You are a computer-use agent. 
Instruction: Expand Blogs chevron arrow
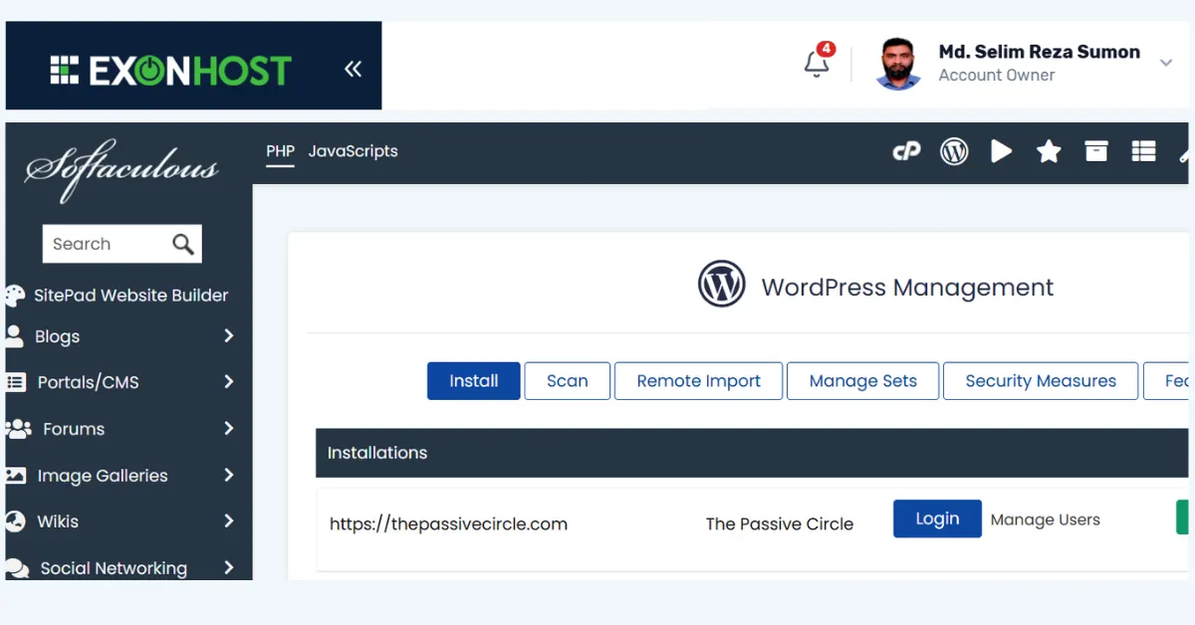click(x=228, y=336)
